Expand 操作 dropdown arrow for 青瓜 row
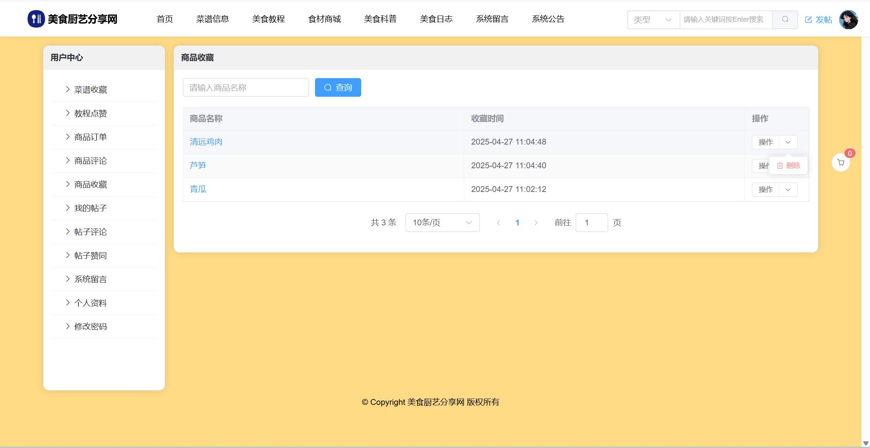The width and height of the screenshot is (870, 448). (788, 190)
